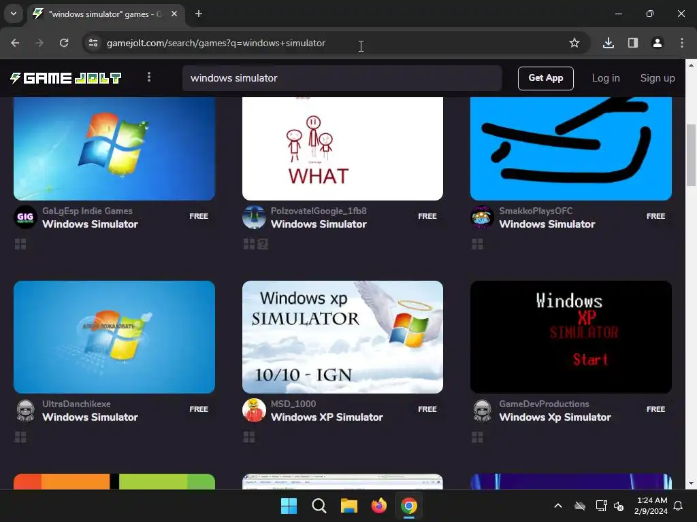The width and height of the screenshot is (697, 522).
Task: Click GaLgEsp Indie Games GIG avatar
Action: pyautogui.click(x=25, y=217)
